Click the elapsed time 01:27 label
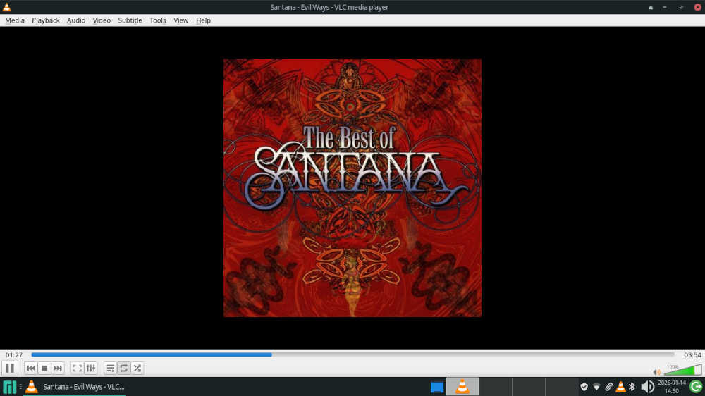 [14, 354]
